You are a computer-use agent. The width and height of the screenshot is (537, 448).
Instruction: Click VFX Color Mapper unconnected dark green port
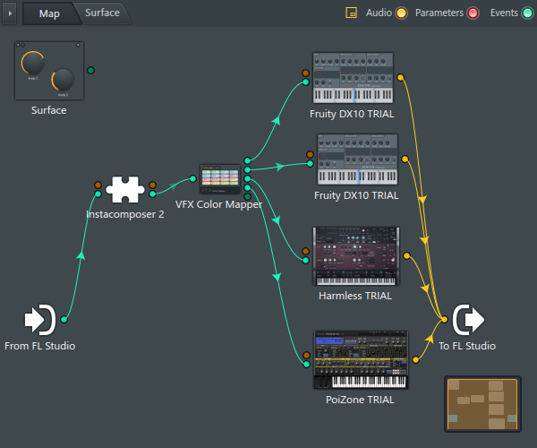click(x=247, y=196)
